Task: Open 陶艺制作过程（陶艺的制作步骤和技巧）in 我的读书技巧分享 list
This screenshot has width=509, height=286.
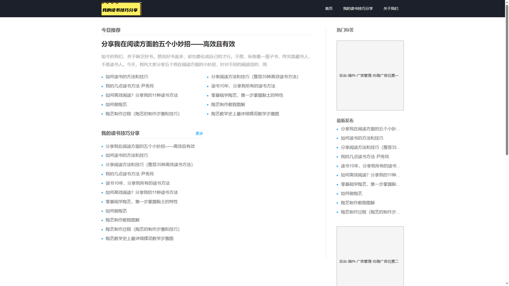Action: [x=142, y=229]
